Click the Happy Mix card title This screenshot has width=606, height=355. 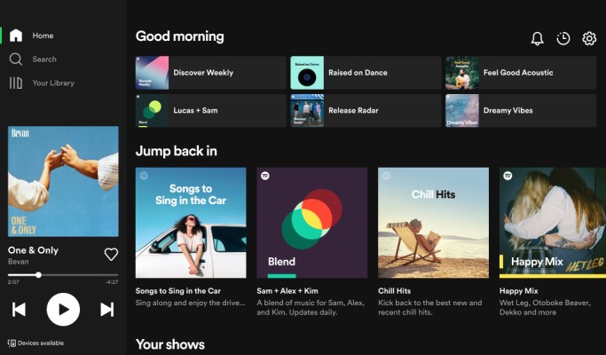[519, 291]
